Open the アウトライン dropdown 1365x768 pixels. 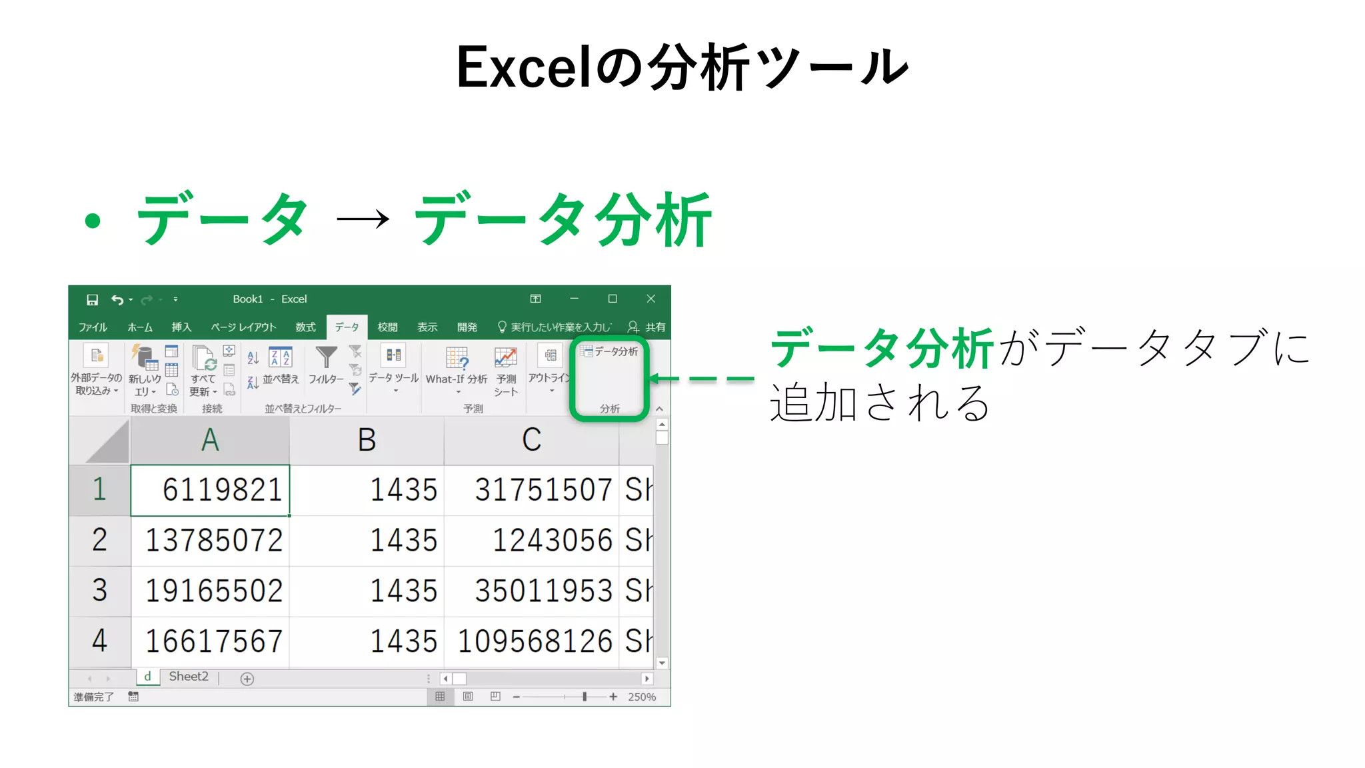(550, 369)
